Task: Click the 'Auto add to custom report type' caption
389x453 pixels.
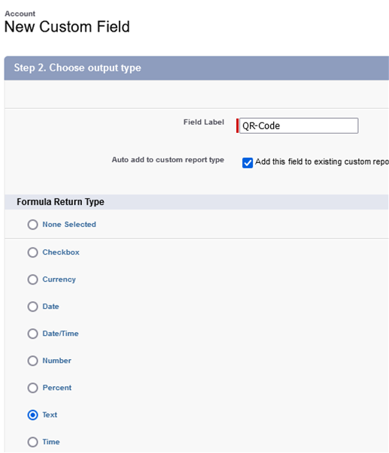Action: tap(168, 160)
